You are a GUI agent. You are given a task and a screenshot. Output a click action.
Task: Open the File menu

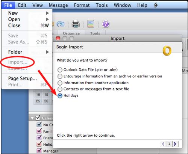point(8,5)
